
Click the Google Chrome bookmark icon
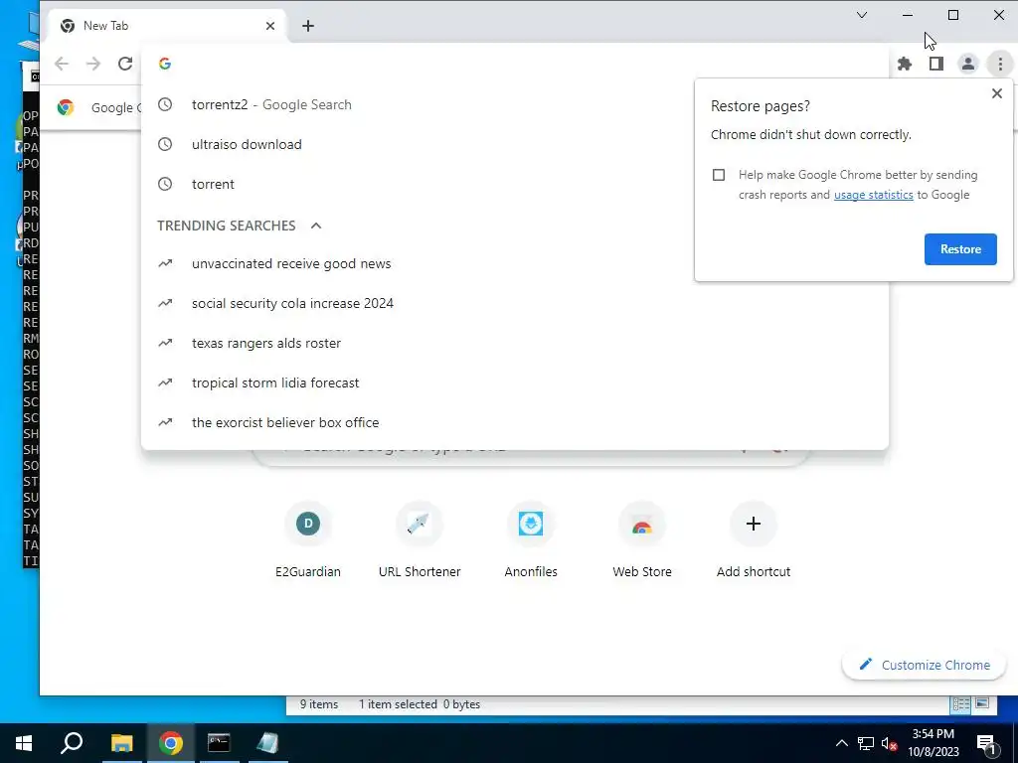tap(65, 107)
